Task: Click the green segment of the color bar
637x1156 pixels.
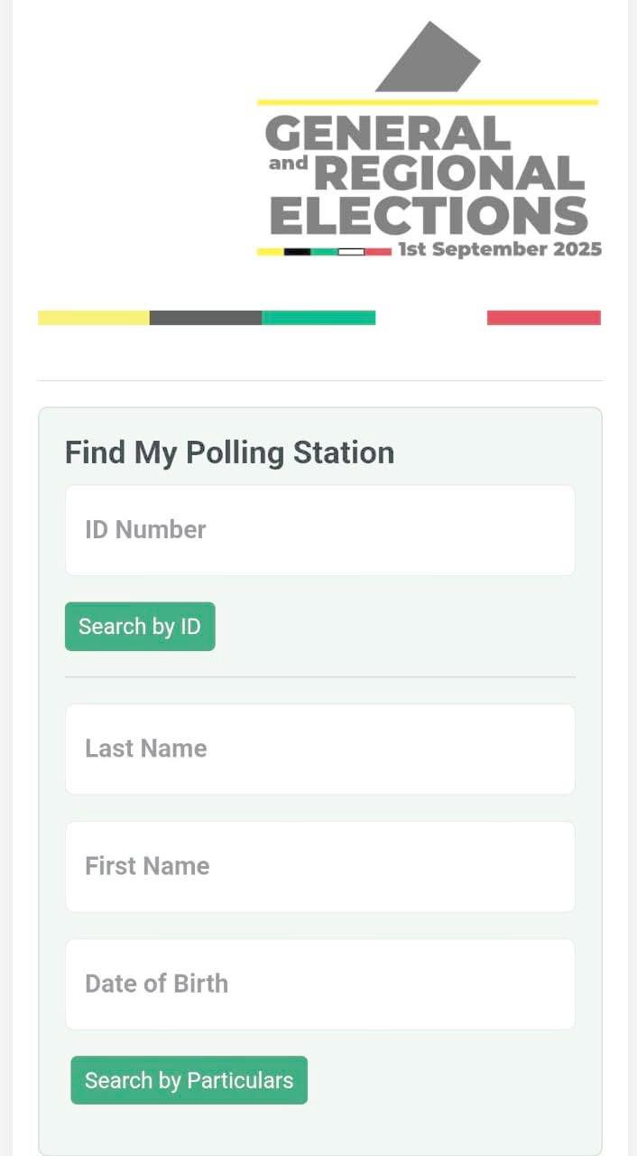Action: [x=318, y=318]
